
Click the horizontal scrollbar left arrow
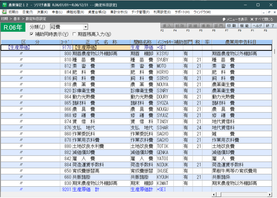click(x=214, y=194)
